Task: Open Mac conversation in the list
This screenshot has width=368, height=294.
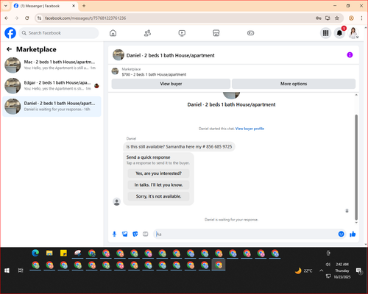Action: coord(52,65)
